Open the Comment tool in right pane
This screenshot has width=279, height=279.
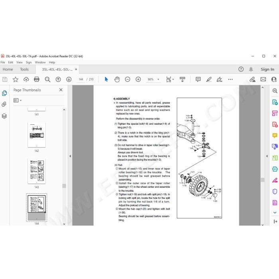(275, 136)
